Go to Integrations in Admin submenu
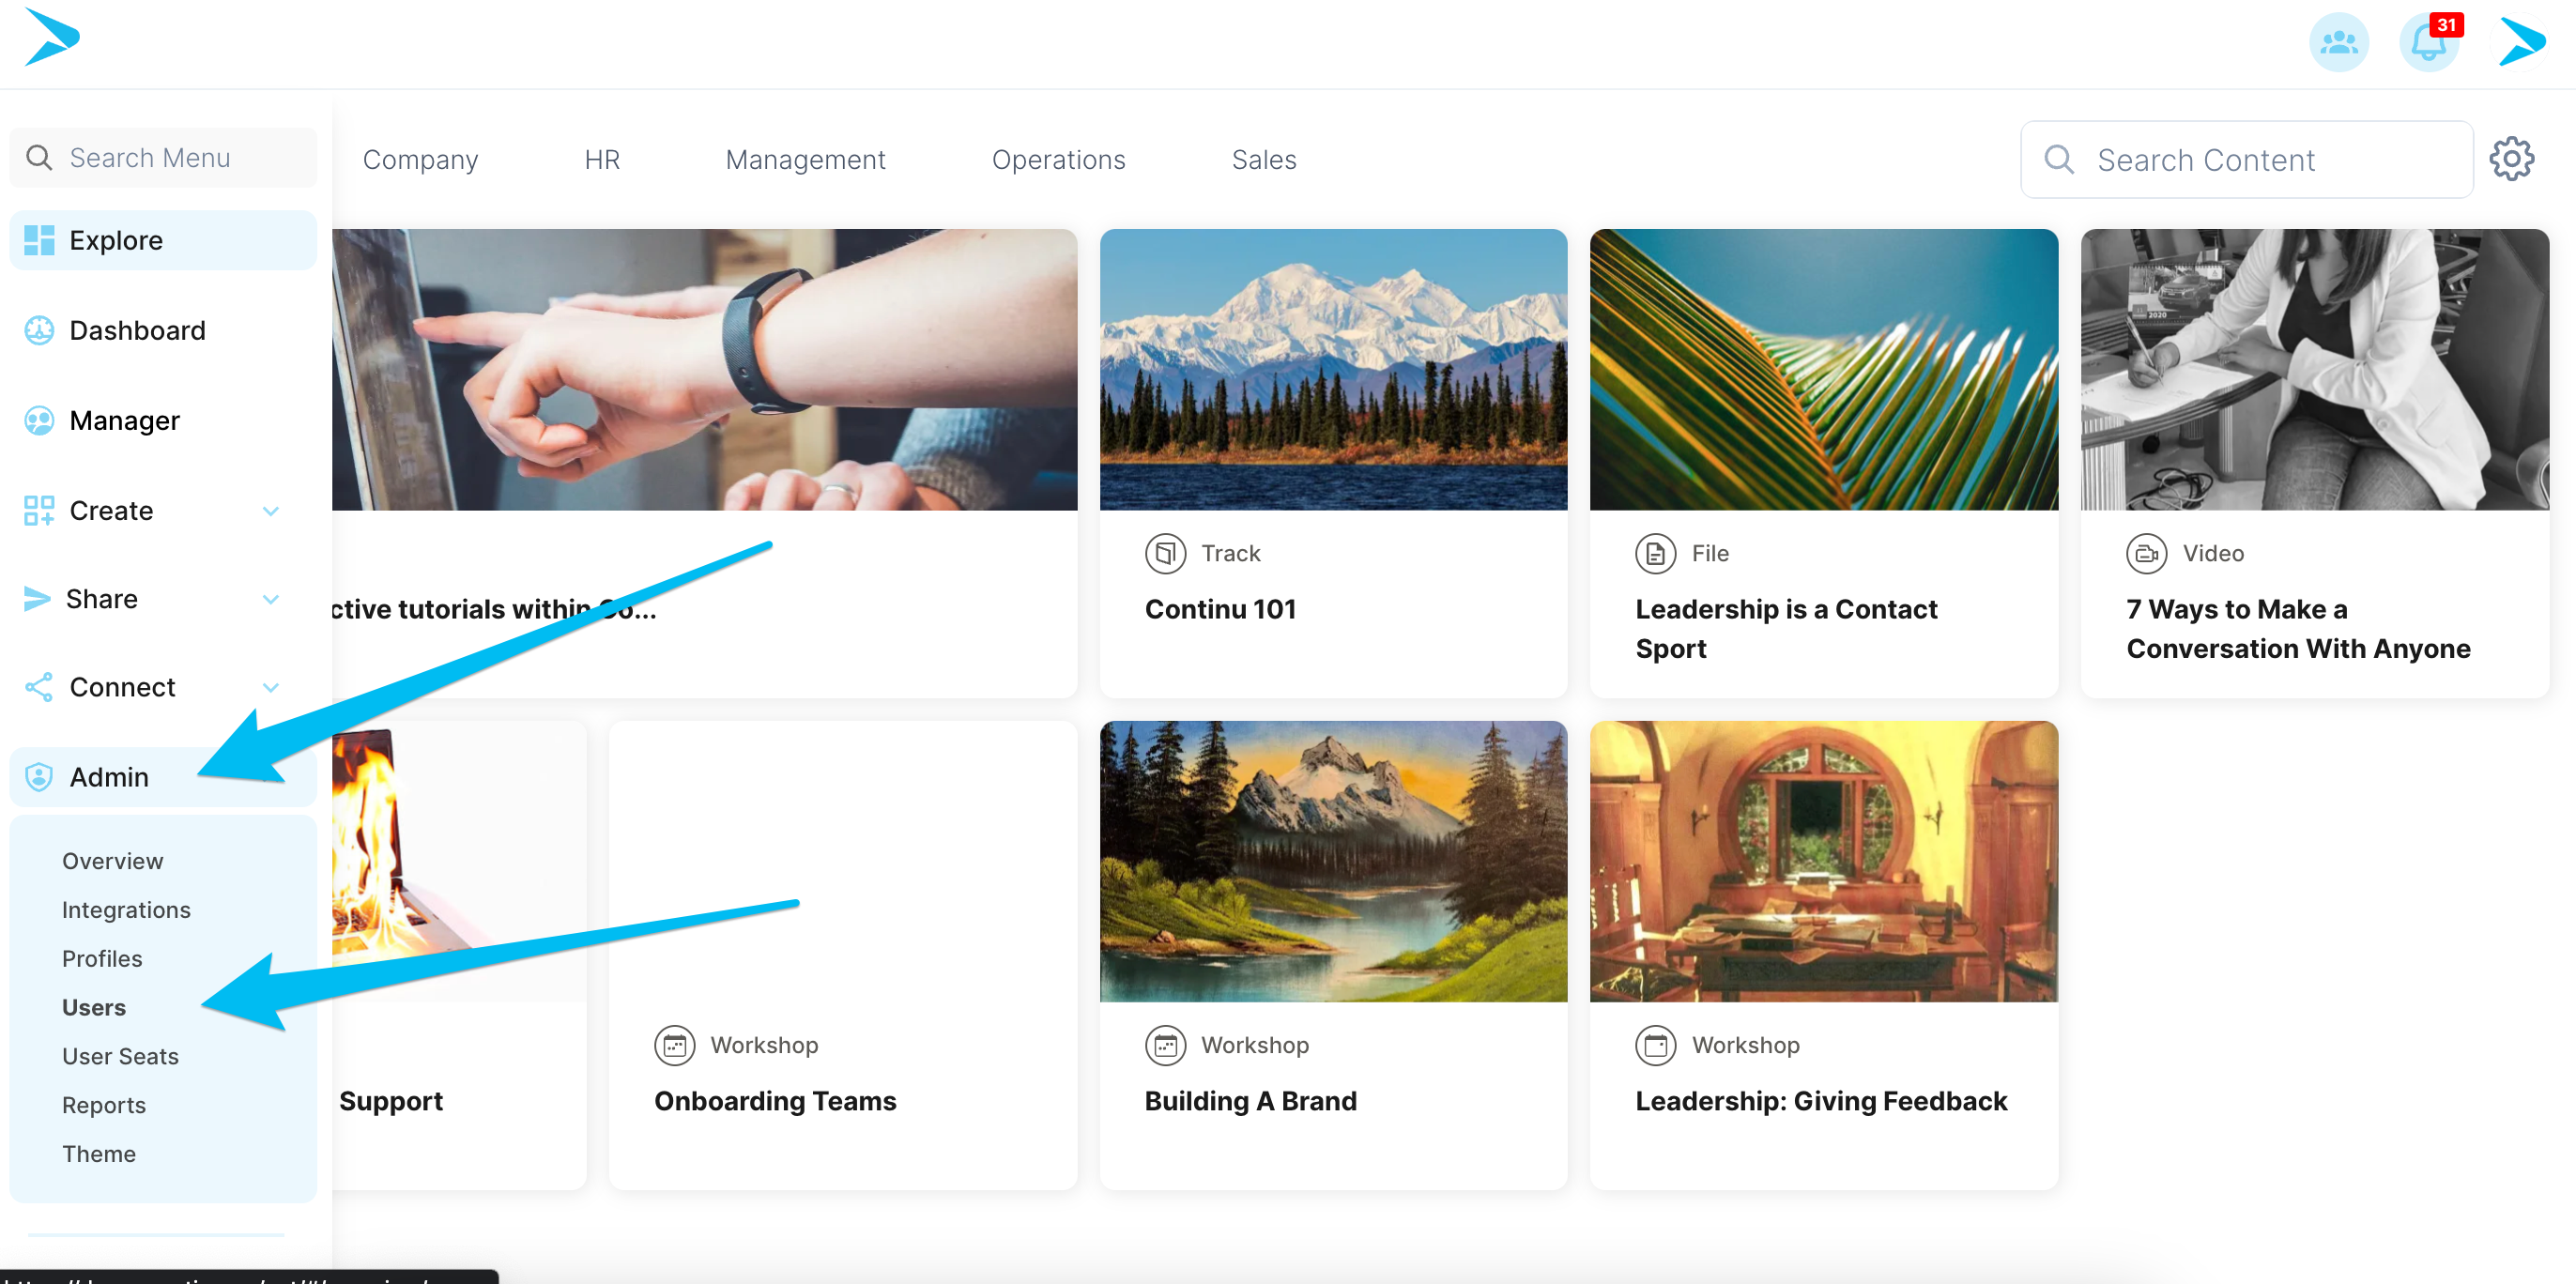The height and width of the screenshot is (1284, 2576). point(126,910)
